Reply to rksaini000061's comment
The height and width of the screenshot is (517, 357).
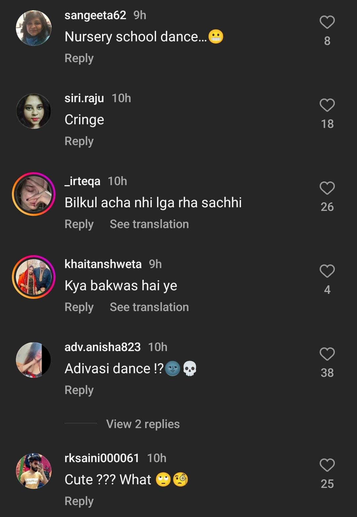coord(79,501)
